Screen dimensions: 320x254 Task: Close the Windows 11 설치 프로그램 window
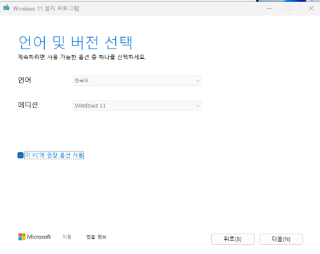coord(311,8)
